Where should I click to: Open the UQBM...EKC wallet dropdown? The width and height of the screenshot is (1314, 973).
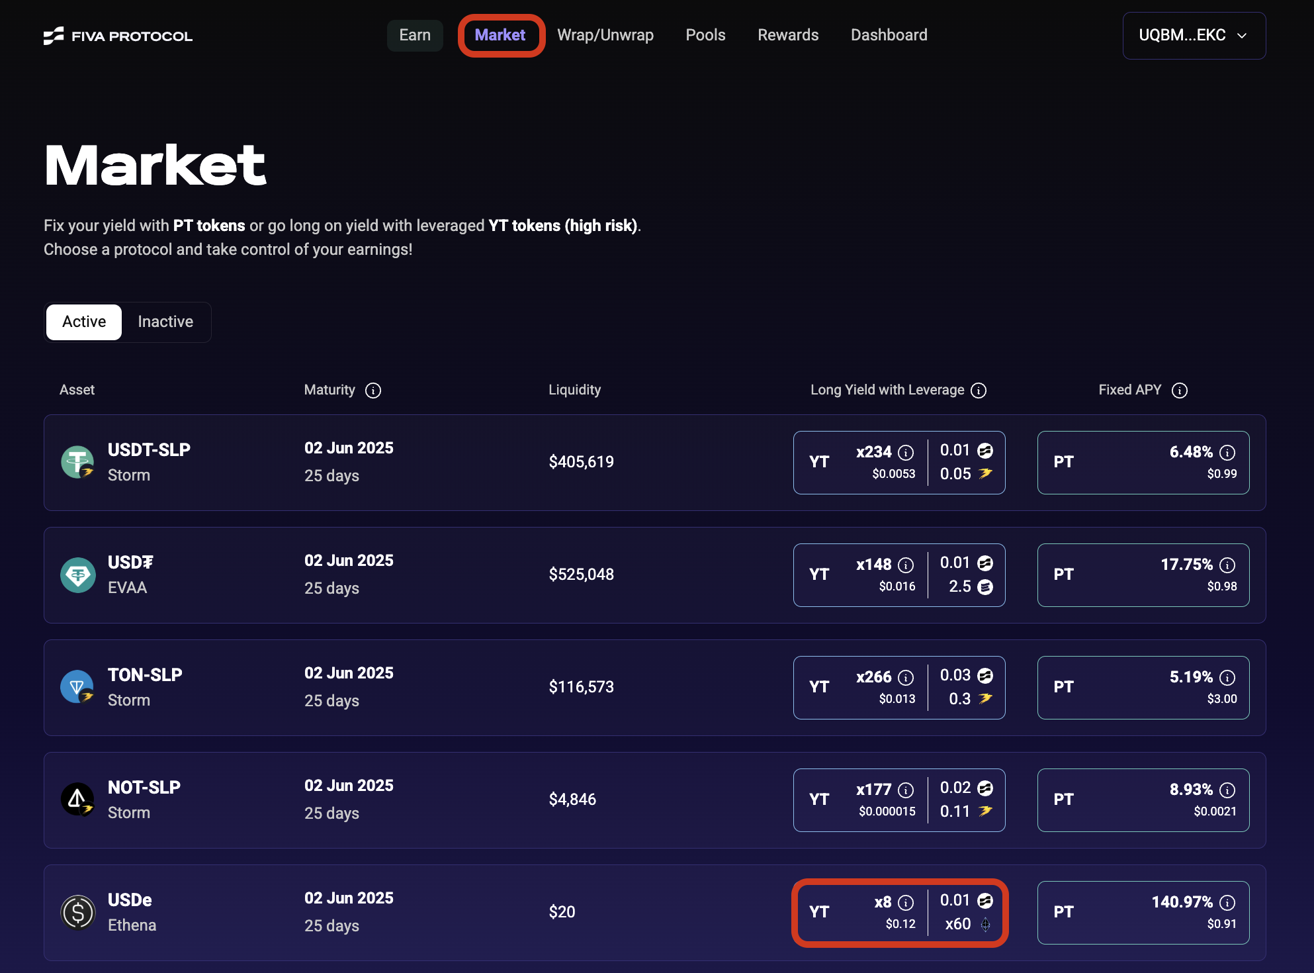1193,36
